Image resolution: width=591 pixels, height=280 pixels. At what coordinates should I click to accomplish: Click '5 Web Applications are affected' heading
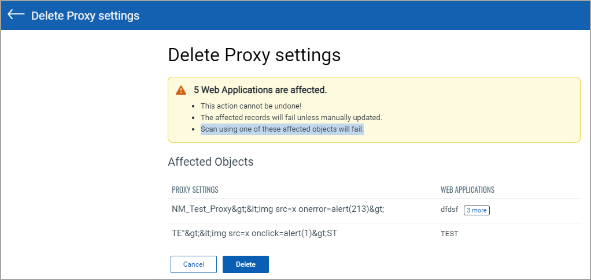[260, 90]
